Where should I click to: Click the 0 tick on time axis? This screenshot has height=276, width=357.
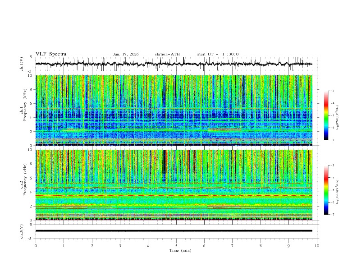(x=36, y=246)
